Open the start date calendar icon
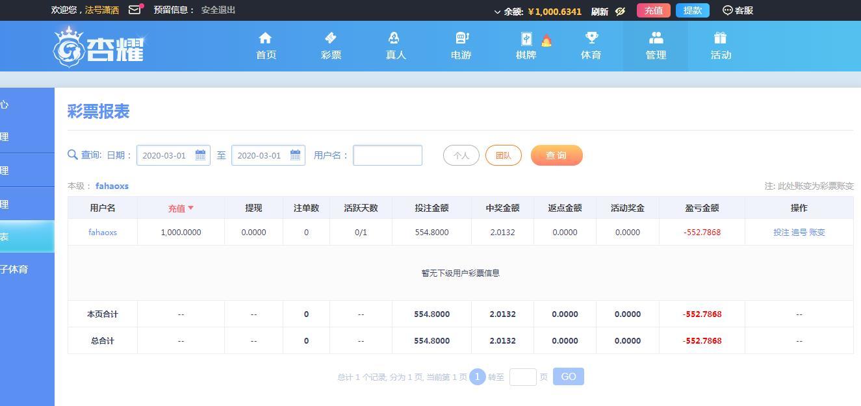Image resolution: width=861 pixels, height=406 pixels. 201,155
